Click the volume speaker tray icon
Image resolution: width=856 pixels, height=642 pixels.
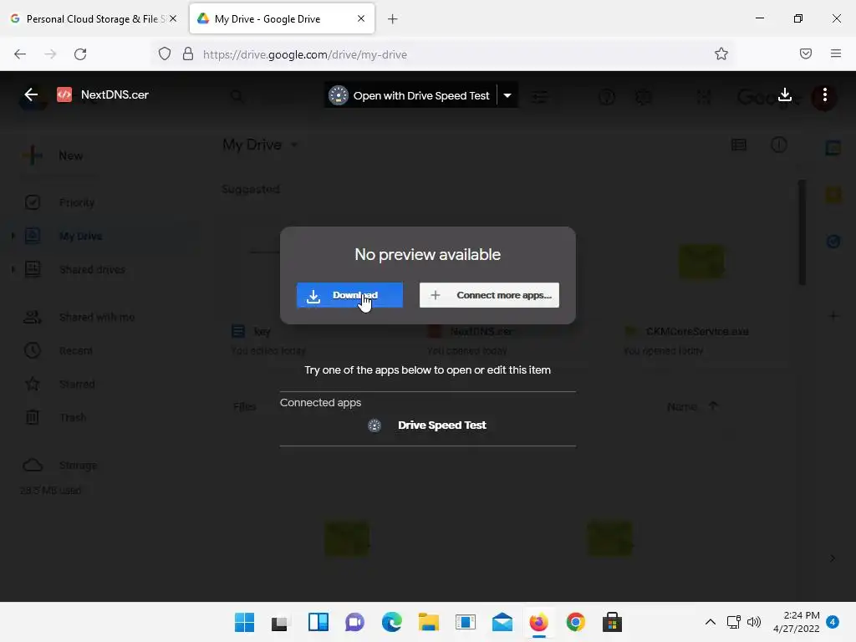[754, 622]
